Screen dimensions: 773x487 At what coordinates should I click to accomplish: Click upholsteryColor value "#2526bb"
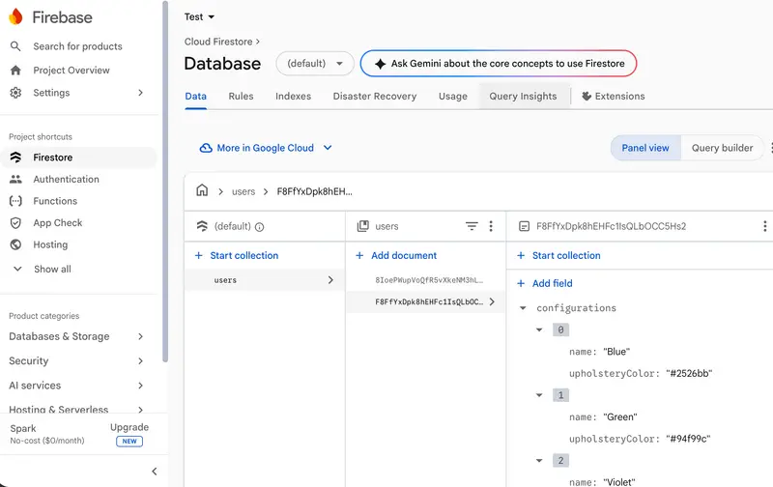click(689, 374)
